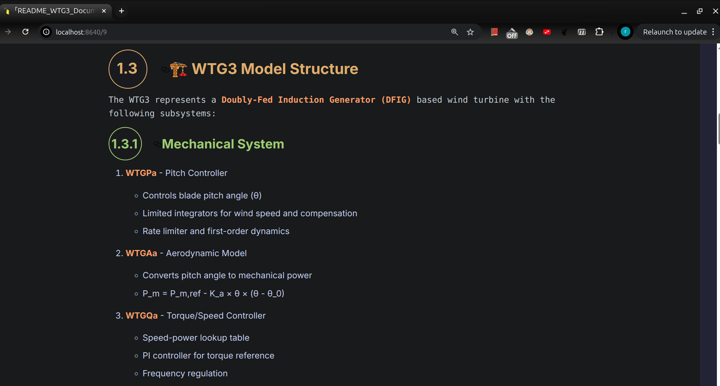Click the construction crane emoji in heading

tap(179, 69)
